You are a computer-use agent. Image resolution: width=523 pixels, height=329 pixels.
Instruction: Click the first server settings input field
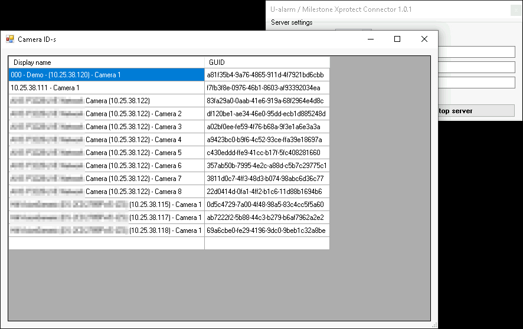tap(477, 52)
